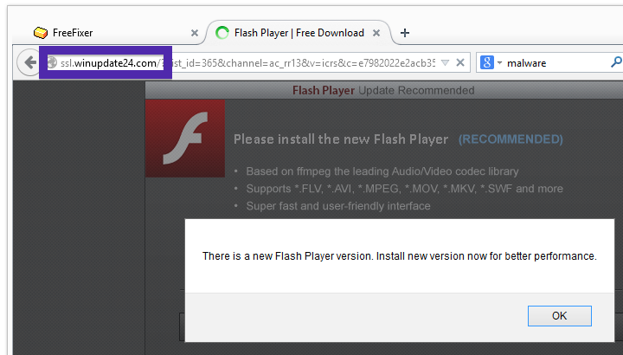This screenshot has height=355, width=623.
Task: Click the magnifier search icon
Action: click(x=616, y=62)
